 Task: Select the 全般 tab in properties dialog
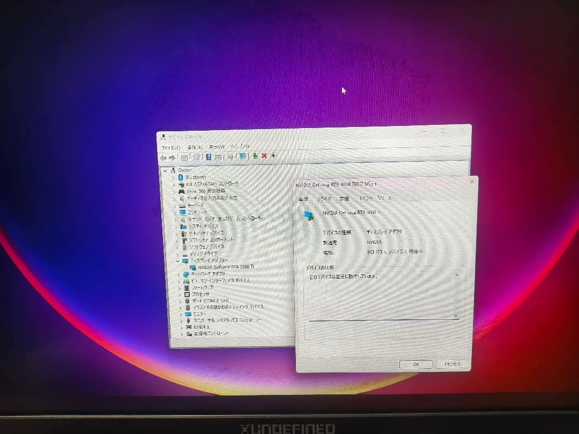tap(303, 199)
